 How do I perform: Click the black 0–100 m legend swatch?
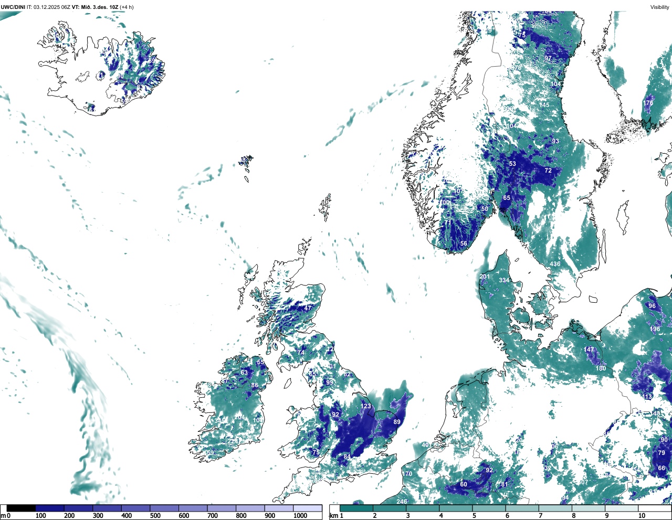point(21,508)
